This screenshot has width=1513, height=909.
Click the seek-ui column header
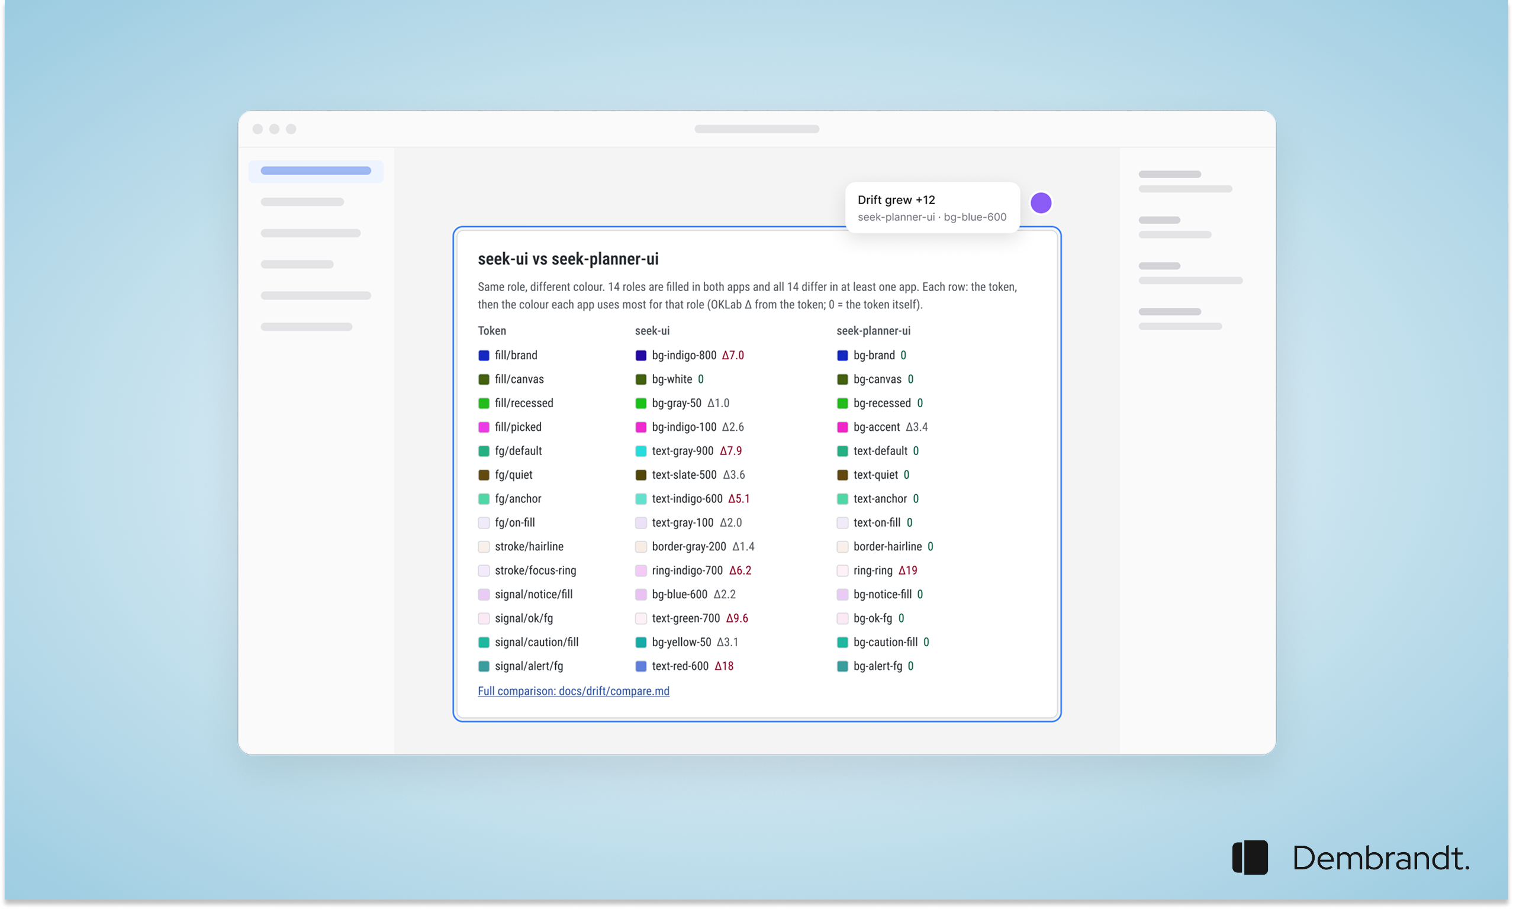(x=652, y=331)
